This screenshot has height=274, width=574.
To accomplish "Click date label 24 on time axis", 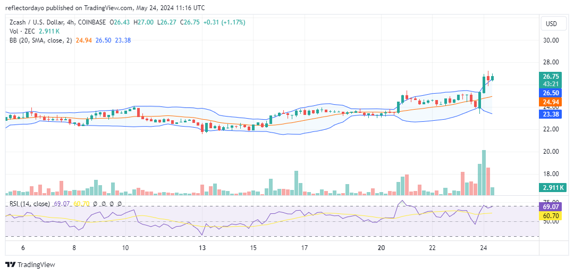I will pos(483,248).
